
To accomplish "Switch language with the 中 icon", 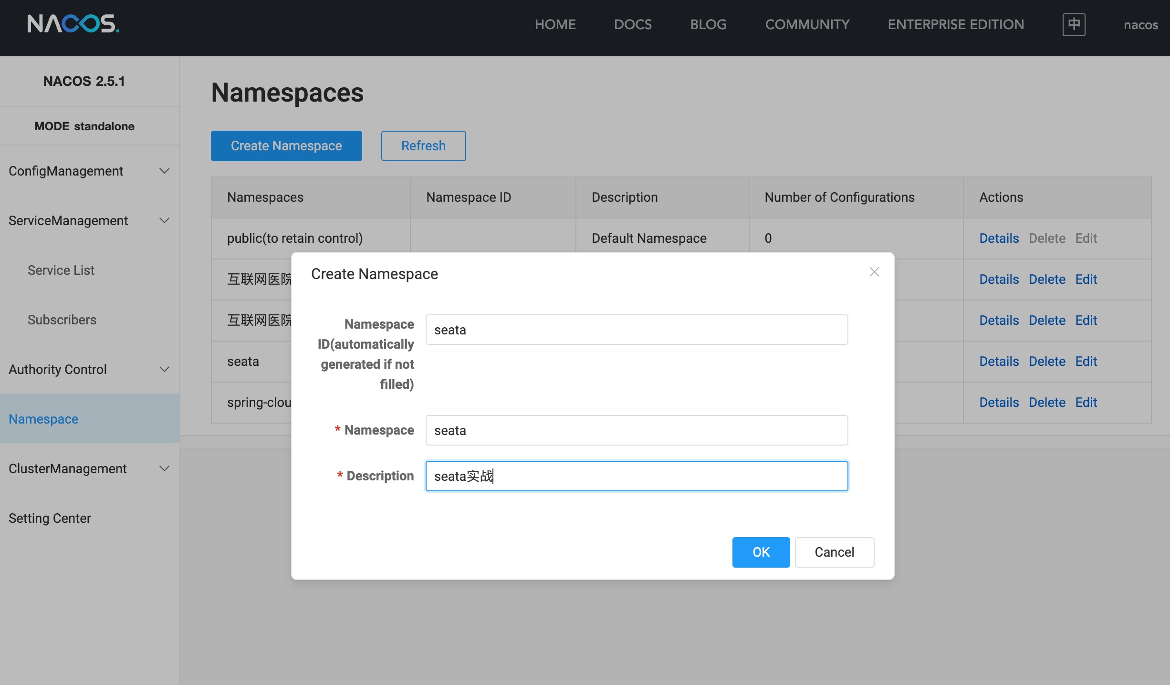I will click(1074, 24).
